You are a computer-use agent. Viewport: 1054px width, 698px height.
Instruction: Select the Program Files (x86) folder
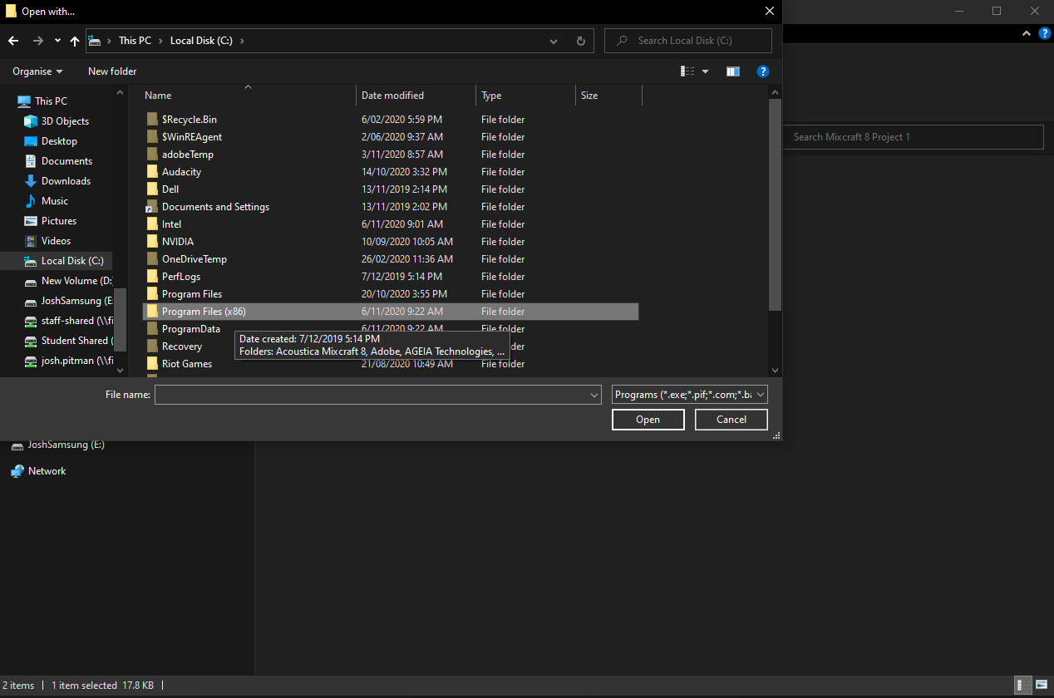(x=391, y=312)
